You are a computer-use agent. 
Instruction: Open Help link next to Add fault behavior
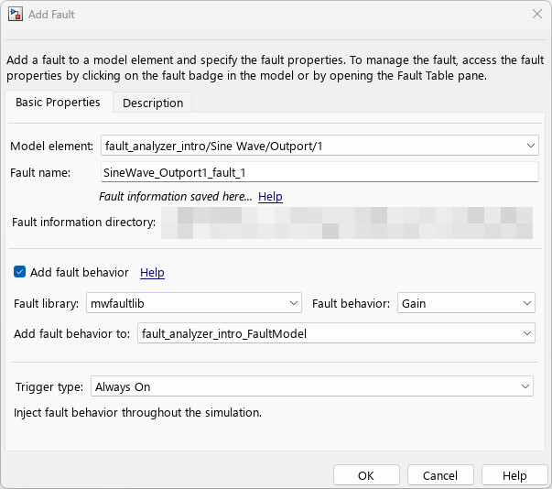tap(152, 273)
